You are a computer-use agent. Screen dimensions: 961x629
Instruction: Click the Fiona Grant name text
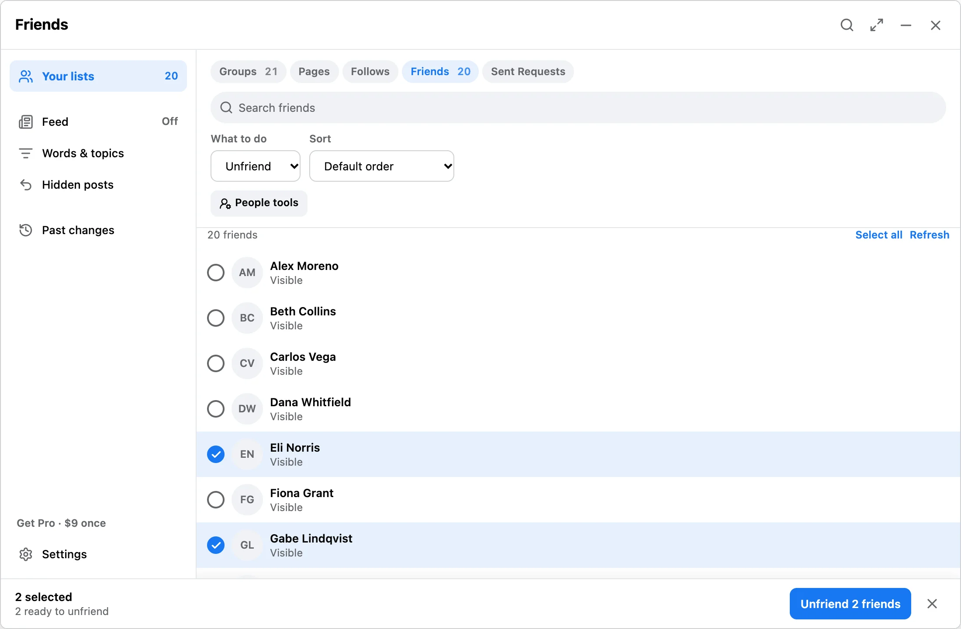pos(301,493)
